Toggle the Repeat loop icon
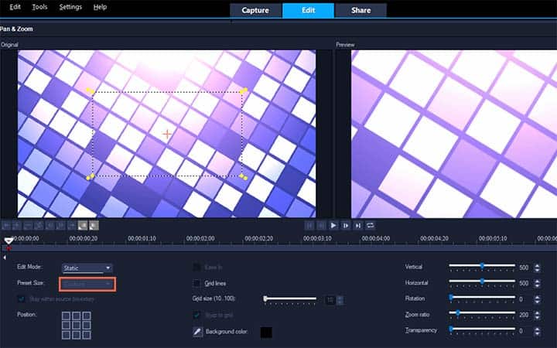Image resolution: width=557 pixels, height=348 pixels. (x=370, y=226)
